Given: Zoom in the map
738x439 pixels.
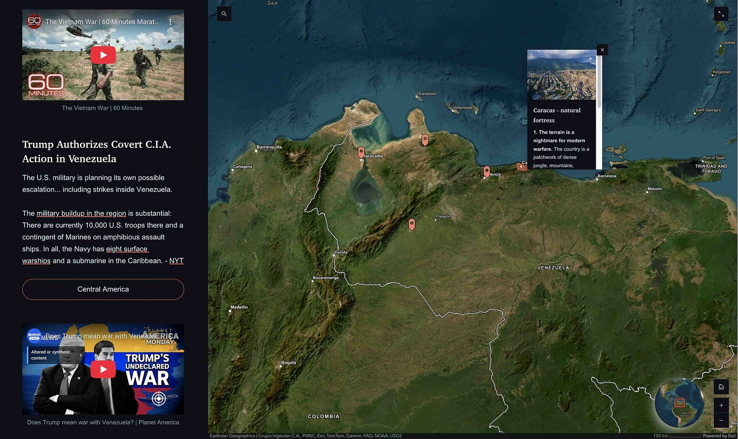Looking at the screenshot, I should pyautogui.click(x=721, y=405).
